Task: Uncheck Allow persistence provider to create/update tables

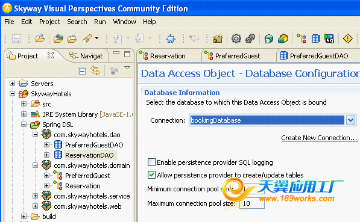Action: pos(151,175)
